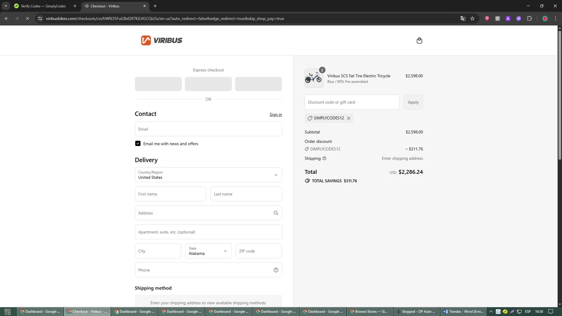Click the Viribus logo
The width and height of the screenshot is (562, 316).
click(161, 40)
